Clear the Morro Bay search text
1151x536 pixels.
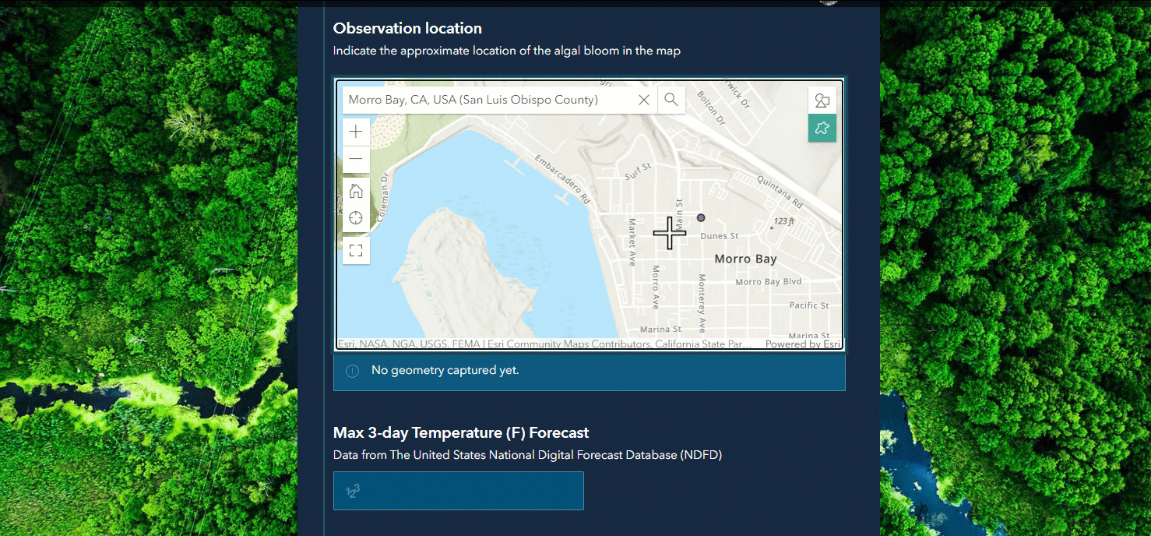(x=644, y=100)
